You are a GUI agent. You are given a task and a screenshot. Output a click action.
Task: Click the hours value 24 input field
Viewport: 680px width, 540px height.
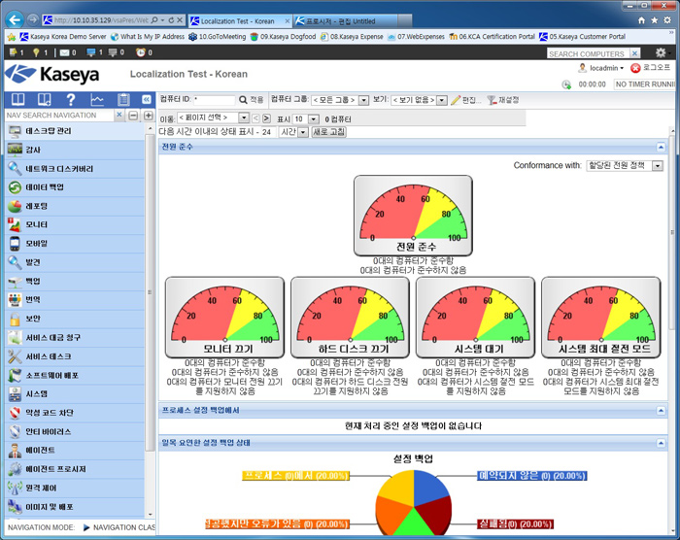click(x=267, y=132)
